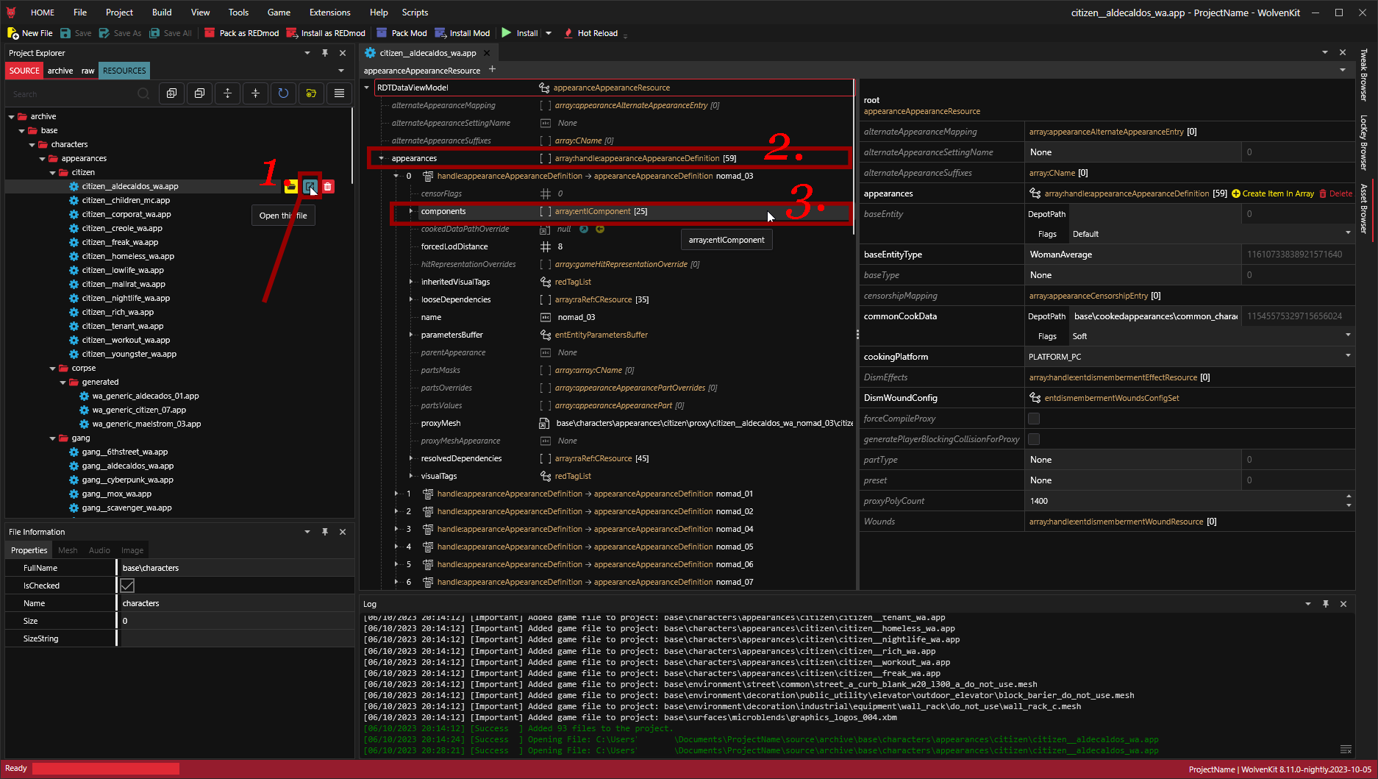Image resolution: width=1378 pixels, height=779 pixels.
Task: Open the yellow project folder icon in explorer toolbar
Action: tap(311, 93)
